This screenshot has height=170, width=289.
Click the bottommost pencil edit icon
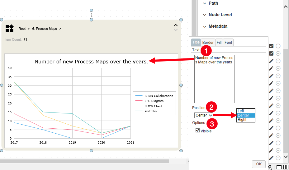(271, 158)
